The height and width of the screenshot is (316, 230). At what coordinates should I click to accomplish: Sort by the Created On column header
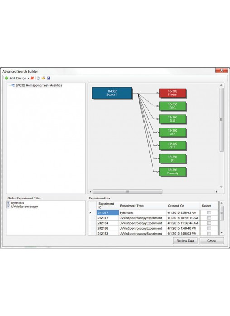[x=176, y=206]
